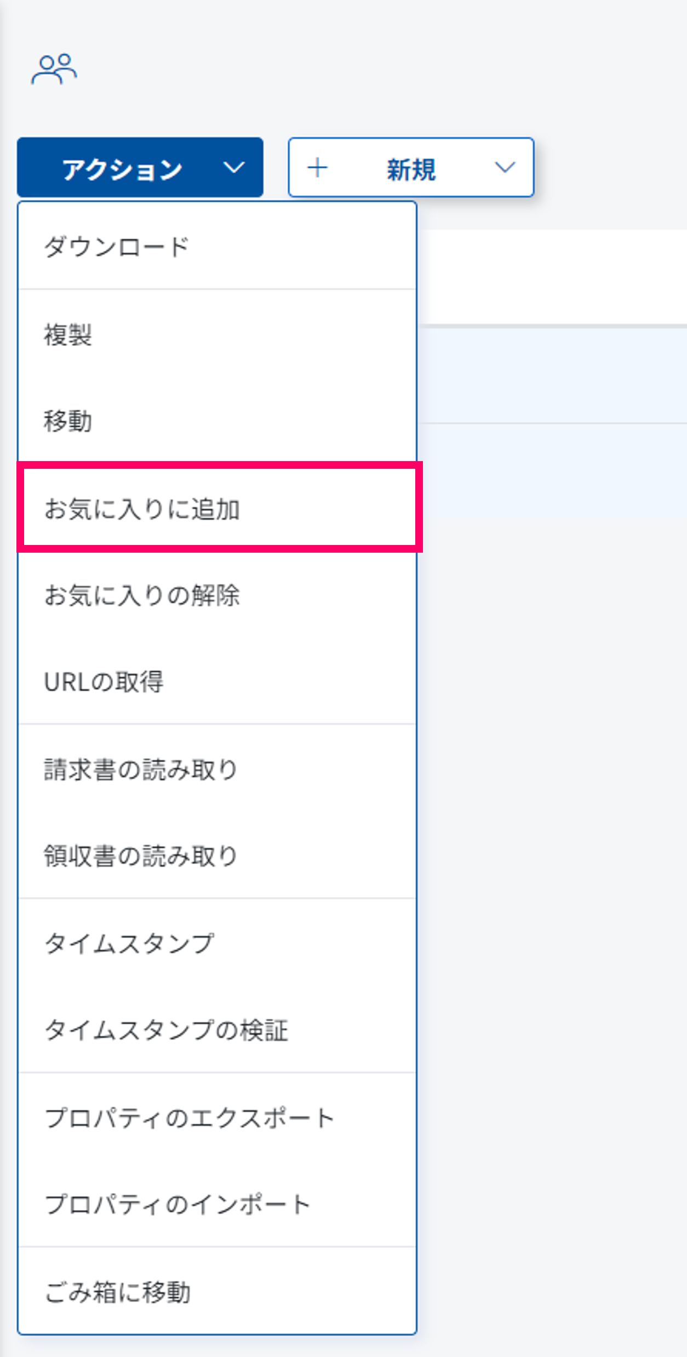Select プロパティのエクスポート option
Screen dimensions: 687x1357
(190, 1117)
